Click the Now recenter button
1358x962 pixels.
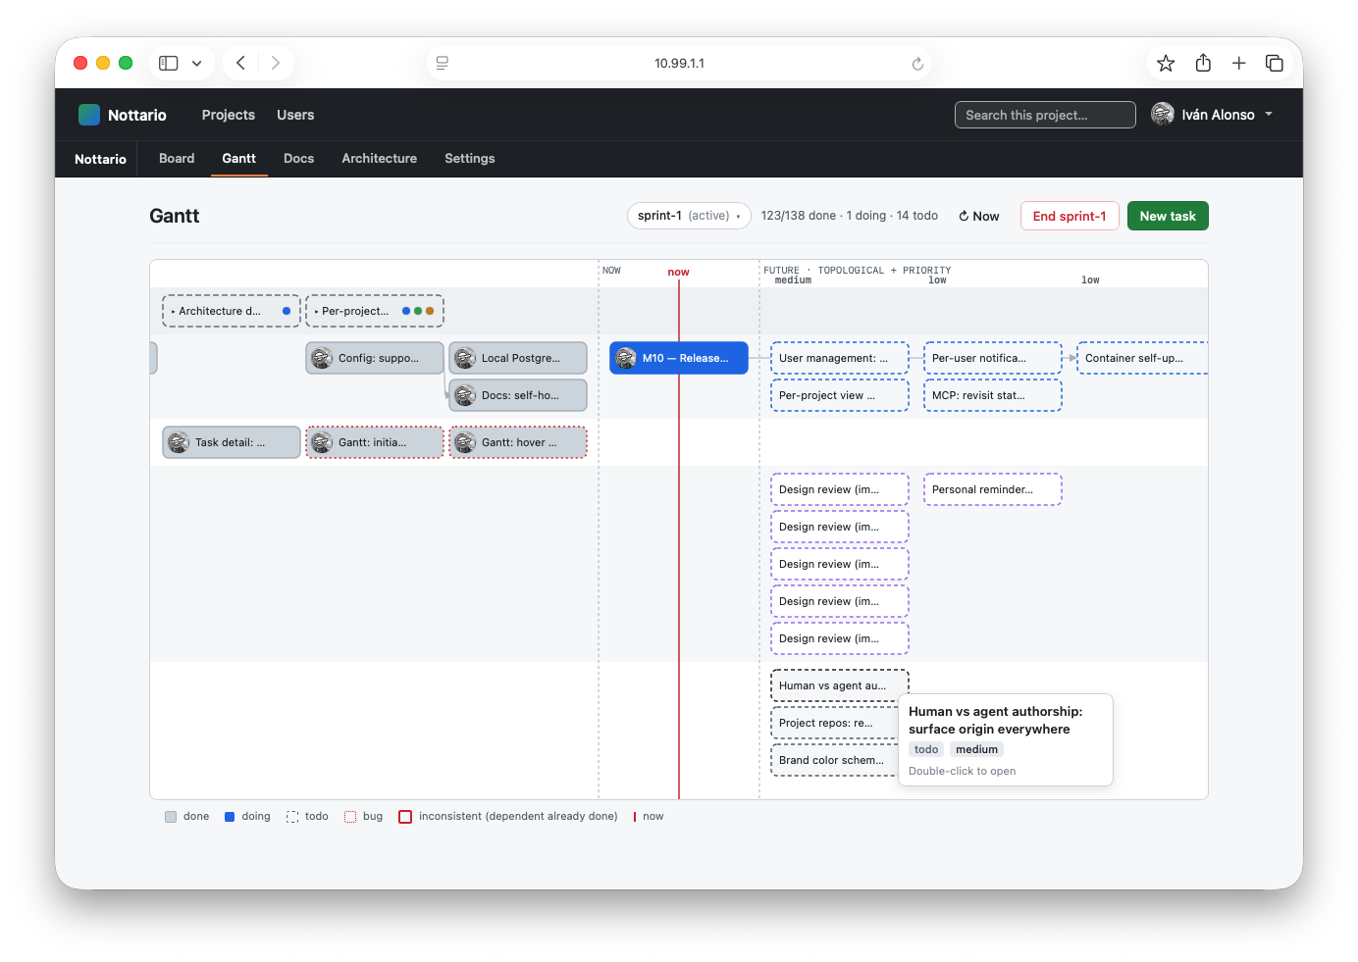point(979,216)
